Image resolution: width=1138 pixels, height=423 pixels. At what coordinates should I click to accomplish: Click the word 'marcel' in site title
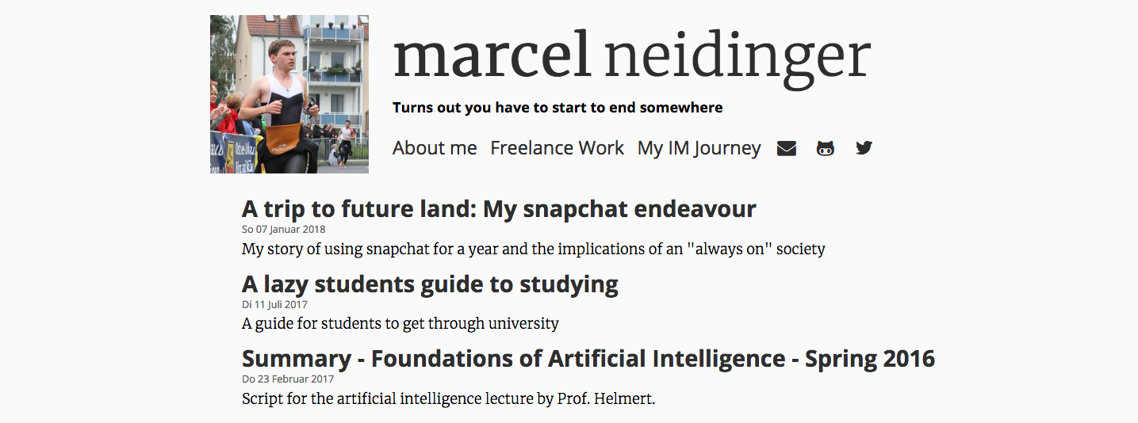[492, 57]
